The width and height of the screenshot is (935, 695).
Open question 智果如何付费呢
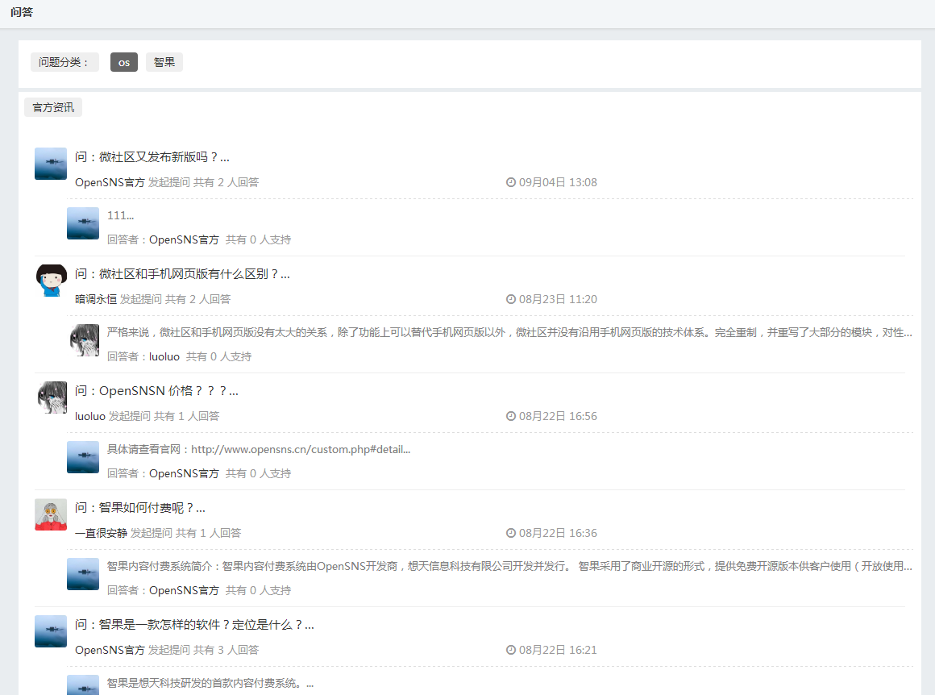point(140,508)
